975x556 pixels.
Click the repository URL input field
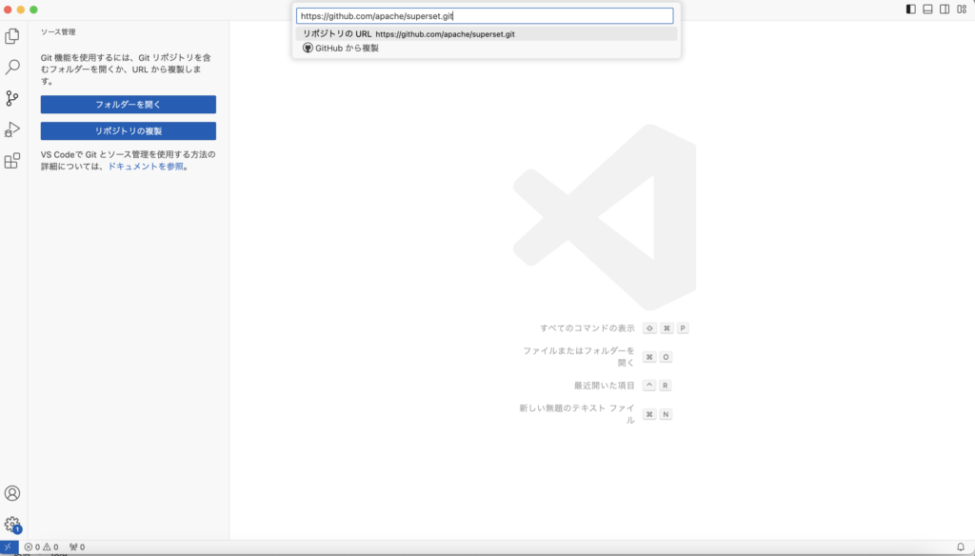pyautogui.click(x=486, y=16)
